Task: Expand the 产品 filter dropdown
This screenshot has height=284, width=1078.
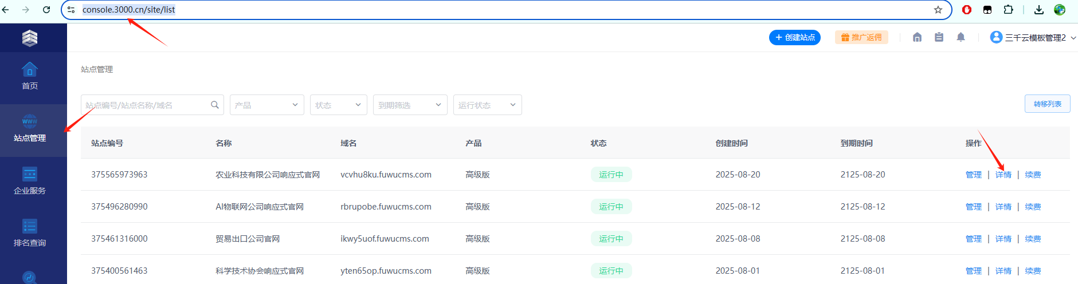Action: pyautogui.click(x=267, y=105)
